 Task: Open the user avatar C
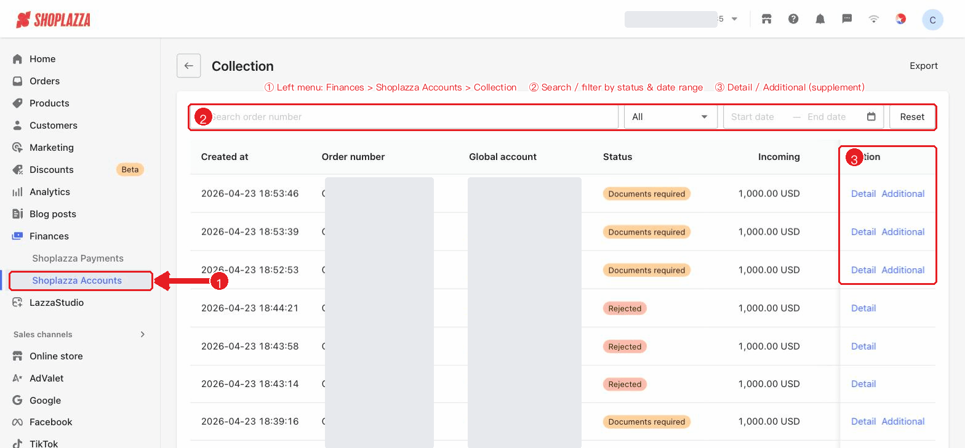tap(932, 20)
